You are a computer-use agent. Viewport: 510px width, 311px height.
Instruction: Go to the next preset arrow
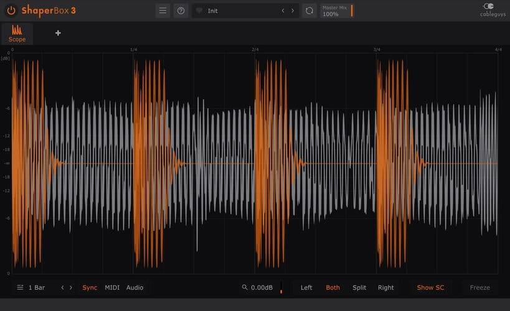click(x=293, y=11)
